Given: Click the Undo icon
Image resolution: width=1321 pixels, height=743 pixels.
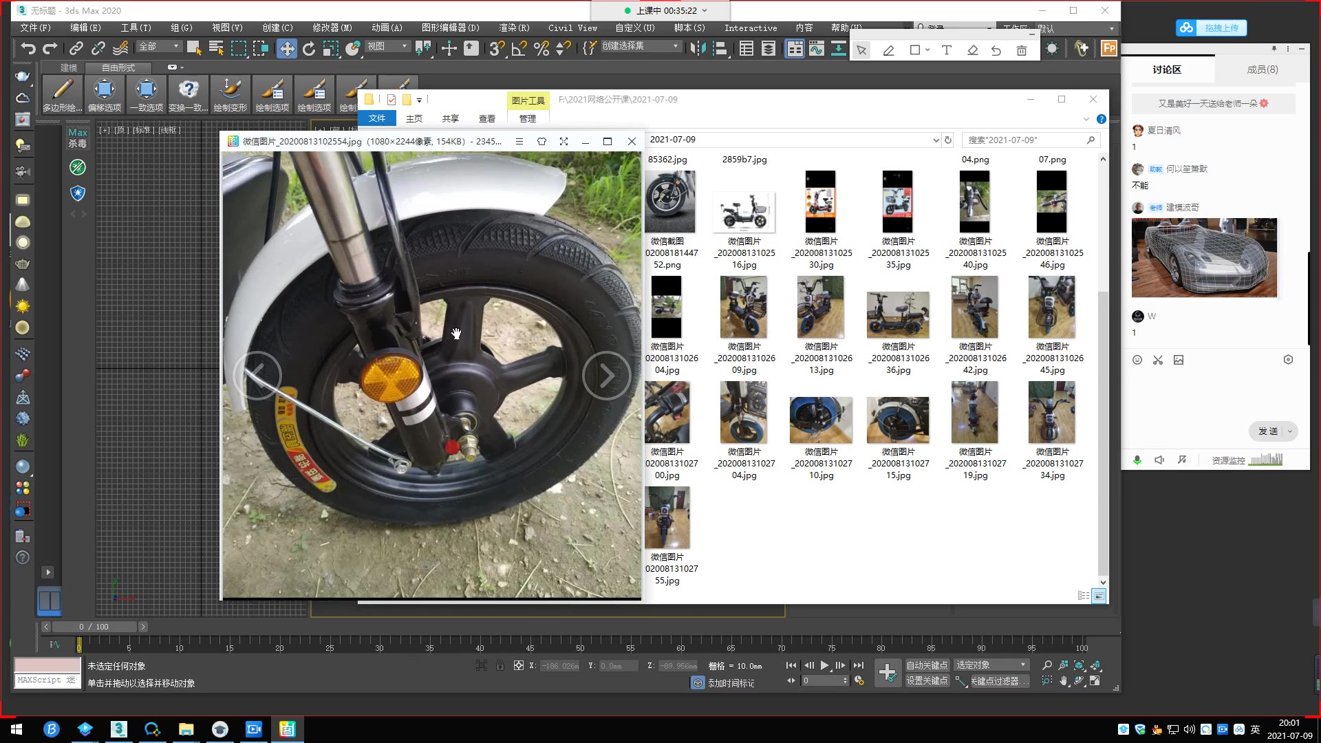Looking at the screenshot, I should [x=28, y=48].
